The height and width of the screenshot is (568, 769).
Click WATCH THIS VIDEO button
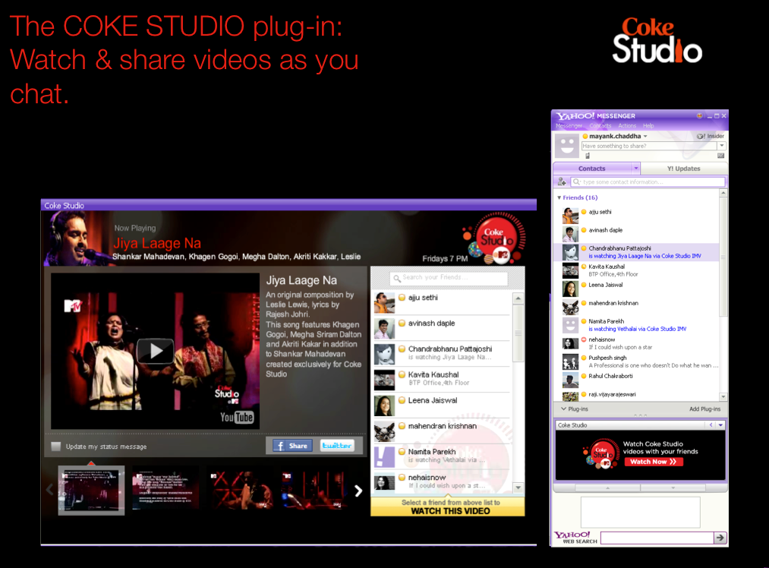tap(448, 506)
